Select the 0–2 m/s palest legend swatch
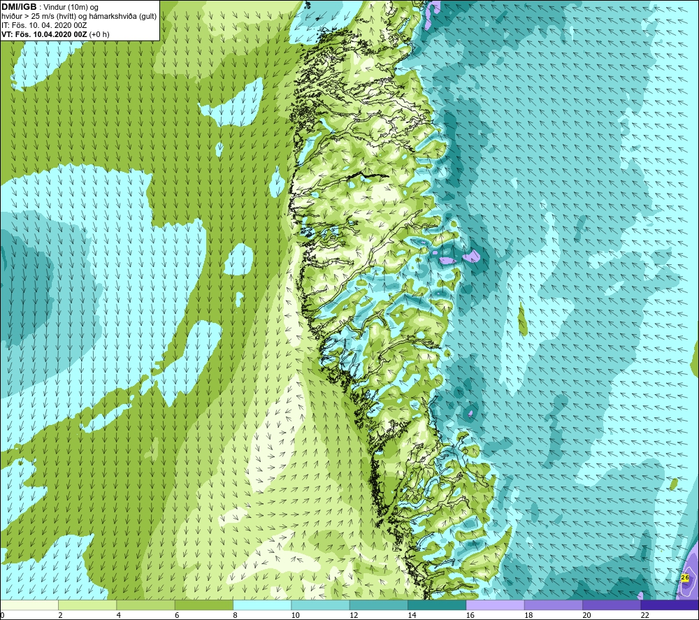The height and width of the screenshot is (620, 699). pos(29,605)
